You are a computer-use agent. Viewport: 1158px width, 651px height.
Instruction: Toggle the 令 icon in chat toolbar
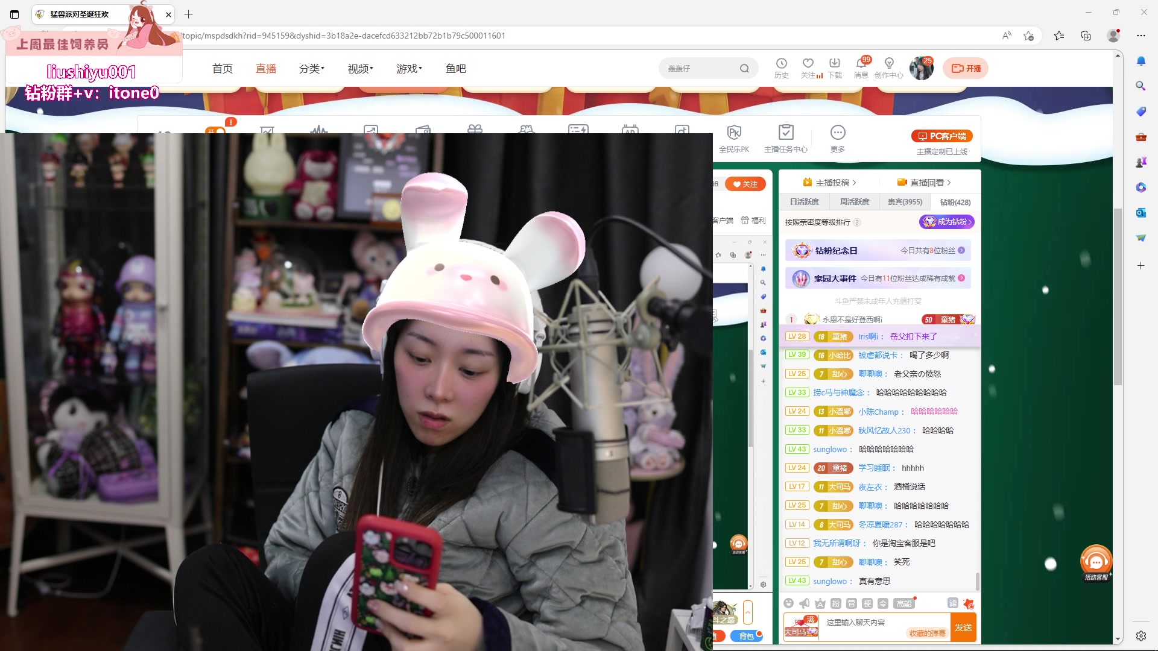(883, 603)
